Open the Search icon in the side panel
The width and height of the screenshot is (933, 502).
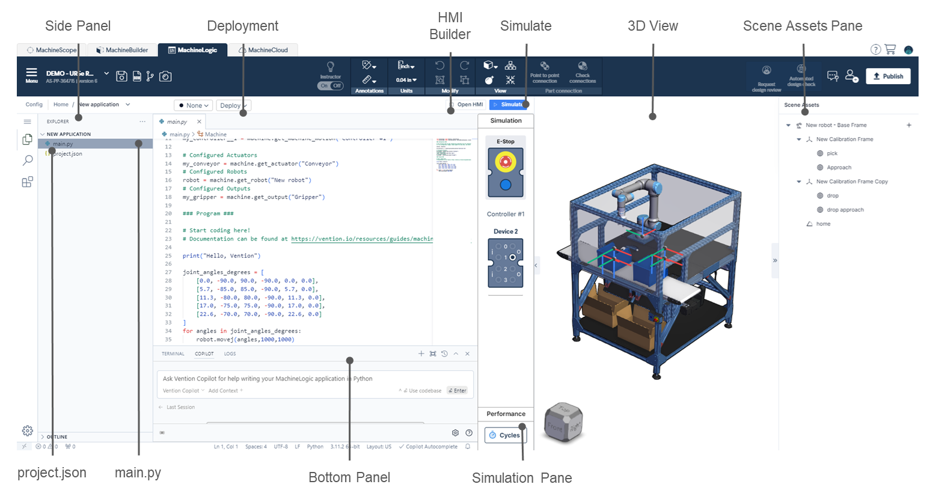click(28, 161)
